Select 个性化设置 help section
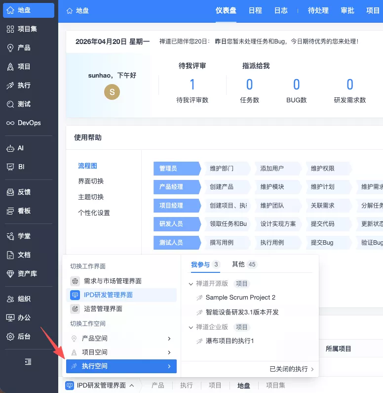The height and width of the screenshot is (393, 383). coord(94,213)
